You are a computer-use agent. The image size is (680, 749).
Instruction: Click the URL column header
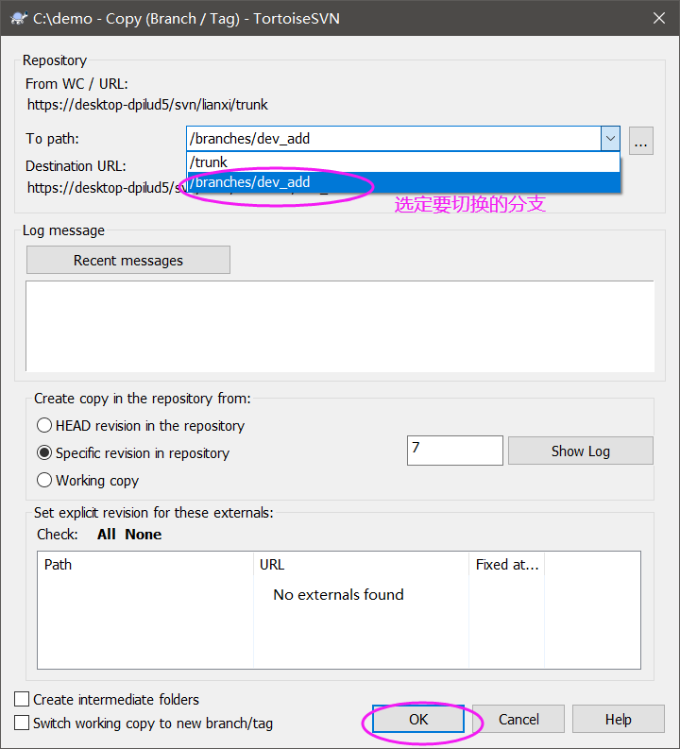click(x=361, y=565)
